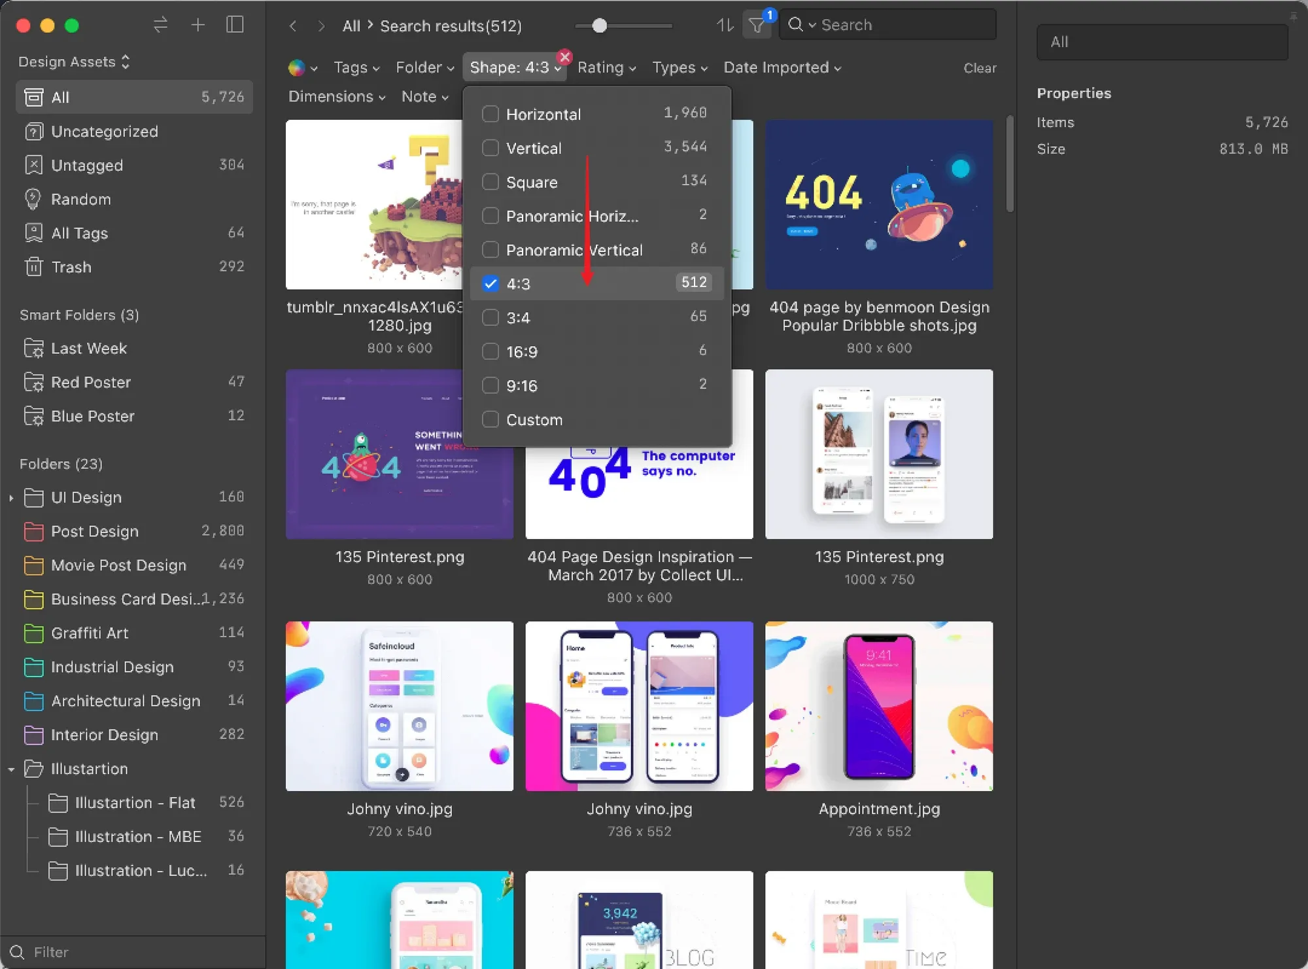Clear all active filters
1308x969 pixels.
[x=980, y=68]
